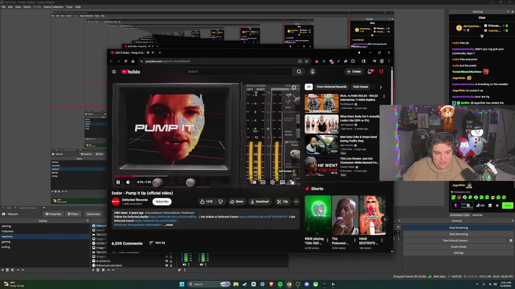Toggle subtitles CC in player
The height and width of the screenshot is (289, 515).
263,182
